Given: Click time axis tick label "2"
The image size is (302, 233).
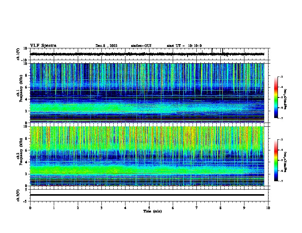Looking at the screenshot, I should (78, 208).
